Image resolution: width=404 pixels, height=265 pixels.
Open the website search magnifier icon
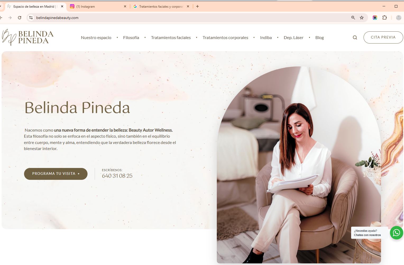coord(355,37)
